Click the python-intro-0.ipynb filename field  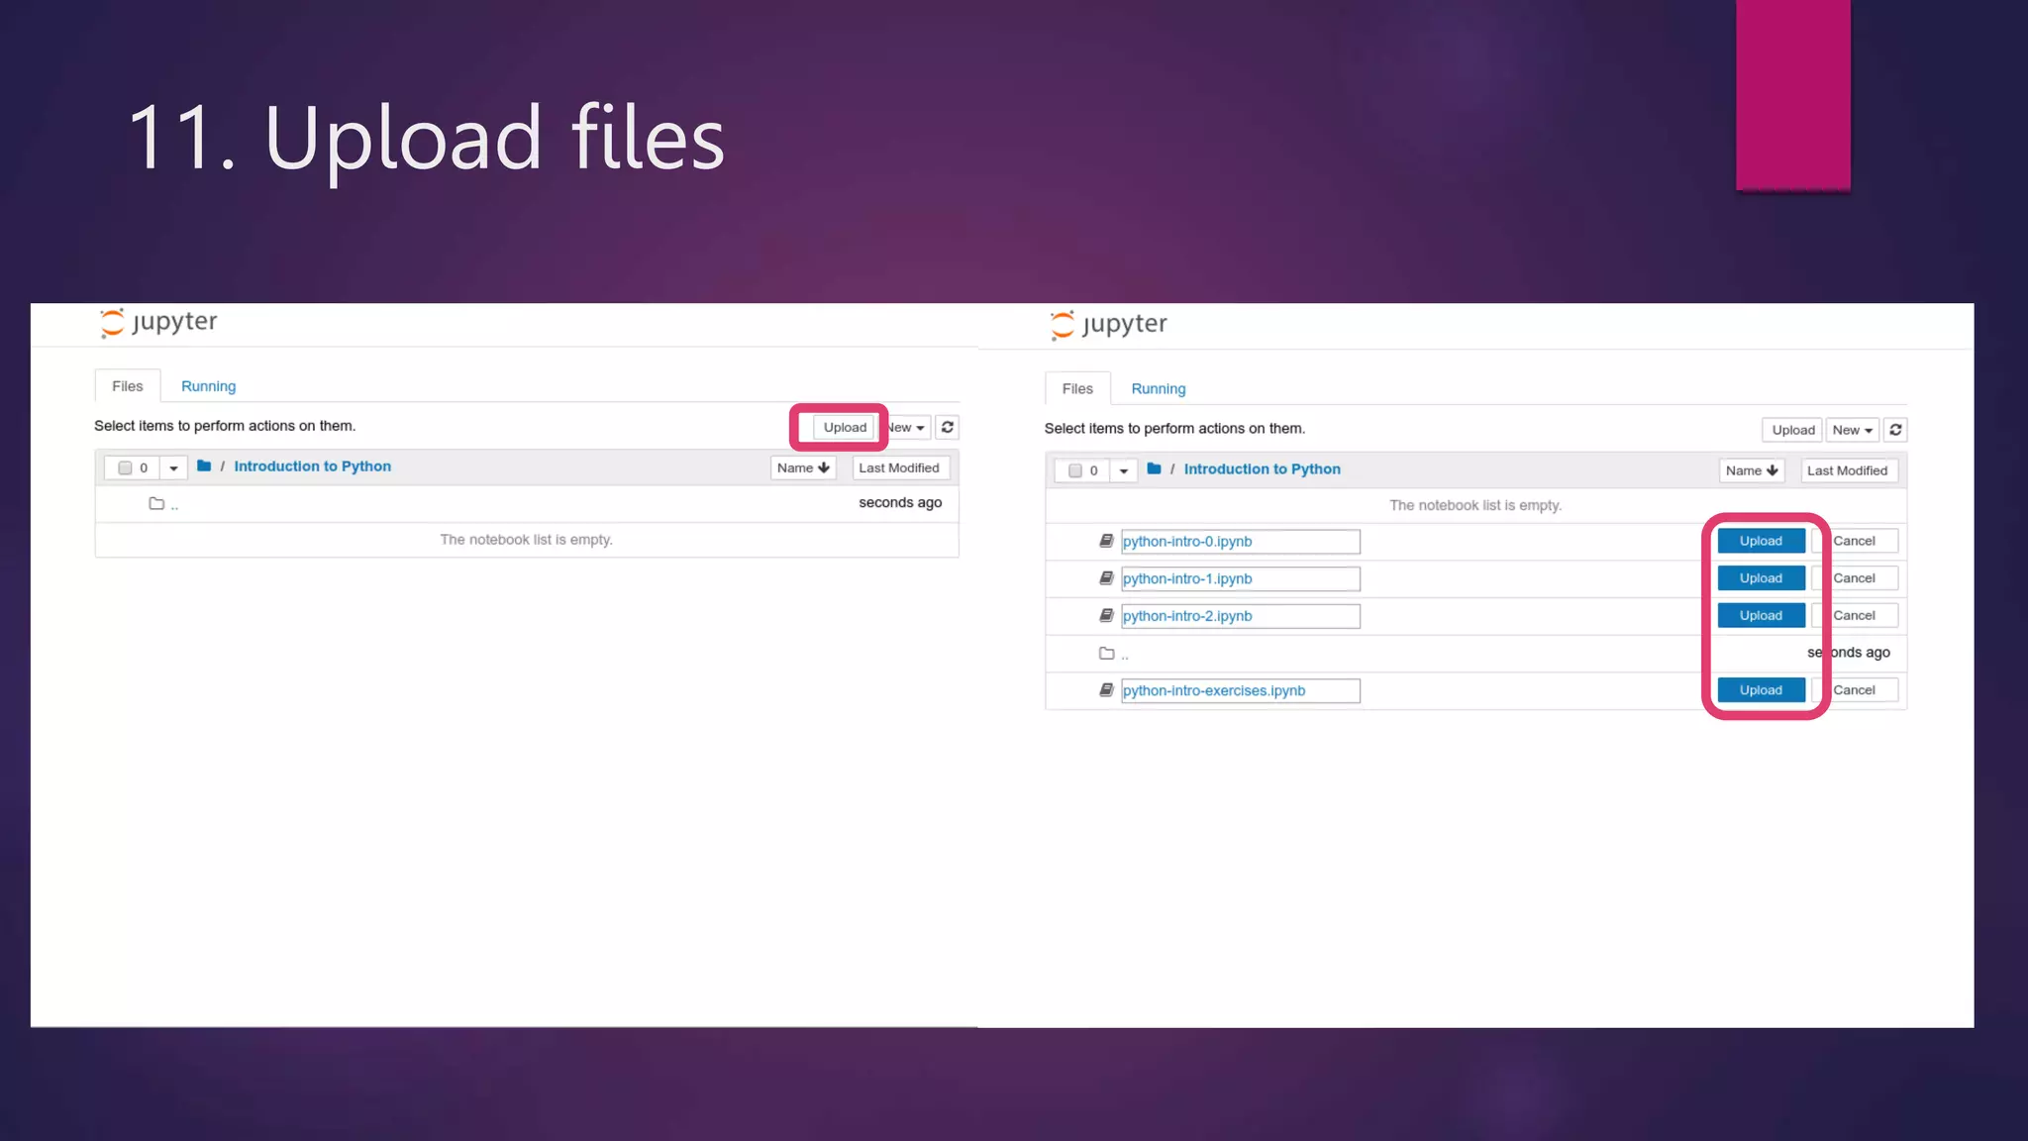(x=1240, y=541)
